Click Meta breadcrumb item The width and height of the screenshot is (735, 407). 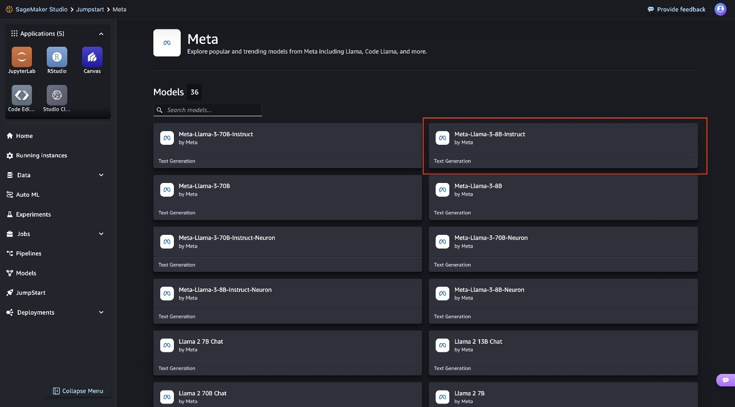(x=119, y=9)
